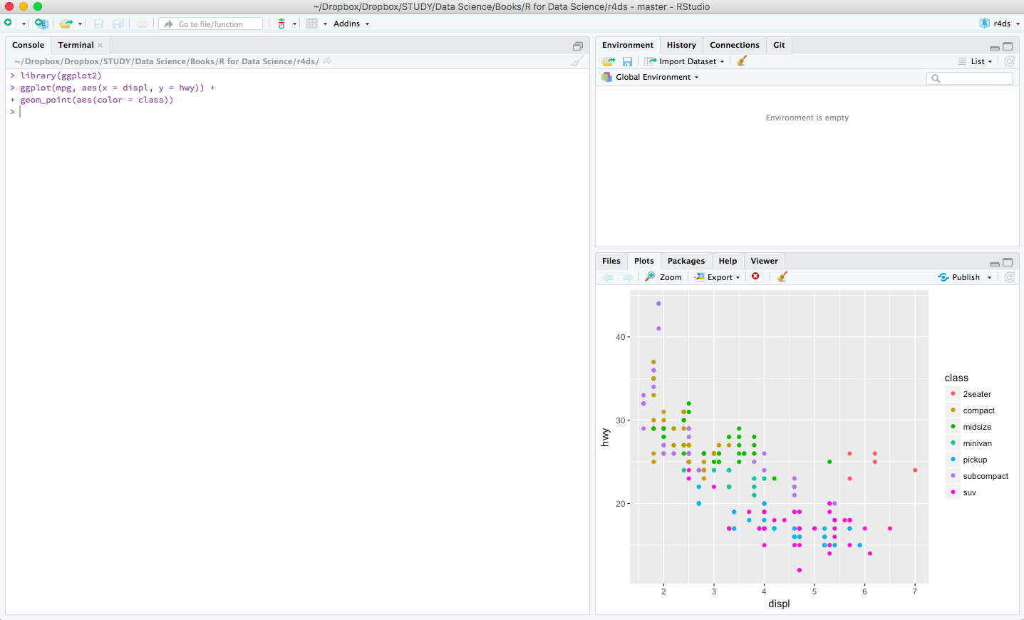
Task: Open the Export plot dropdown
Action: point(718,277)
